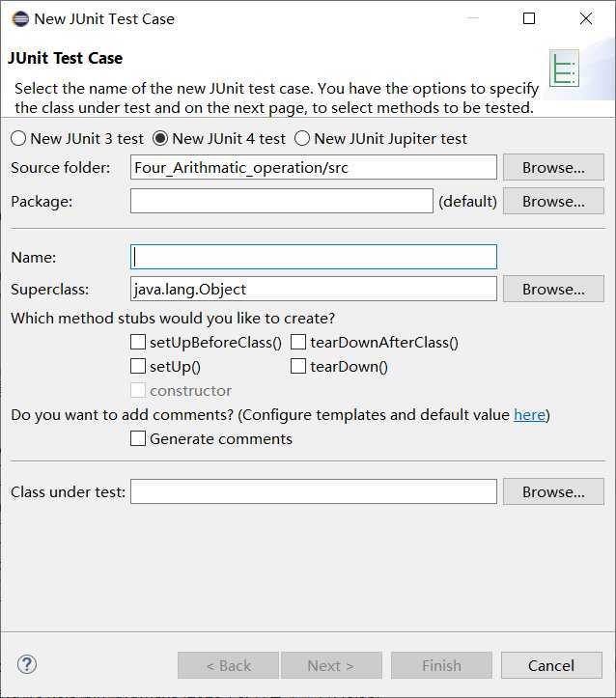
Task: Enable the tearDown() method stub
Action: (x=298, y=367)
